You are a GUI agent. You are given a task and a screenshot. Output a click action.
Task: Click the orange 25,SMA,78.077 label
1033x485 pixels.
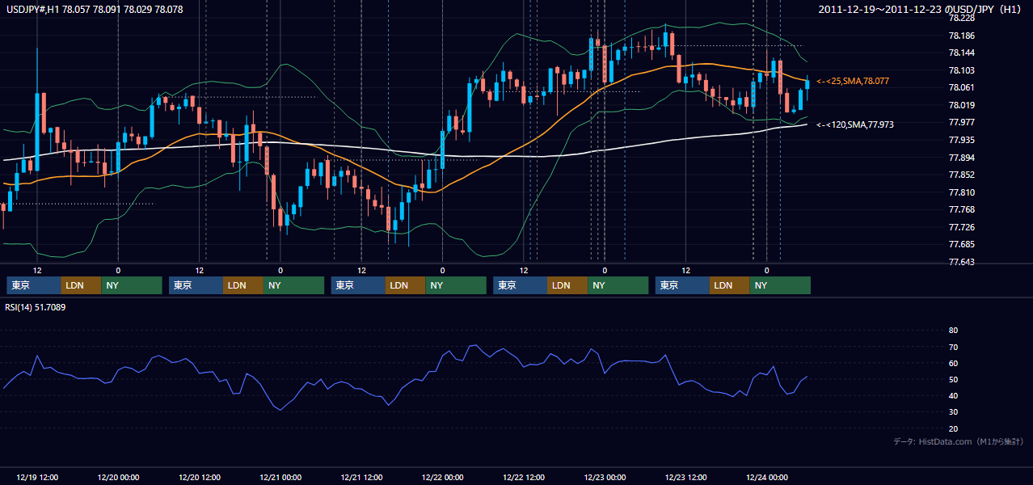[x=853, y=81]
